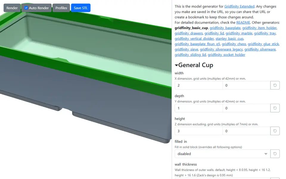Image resolution: width=286 pixels, height=179 pixels.
Task: Click the Render button
Action: point(12,8)
